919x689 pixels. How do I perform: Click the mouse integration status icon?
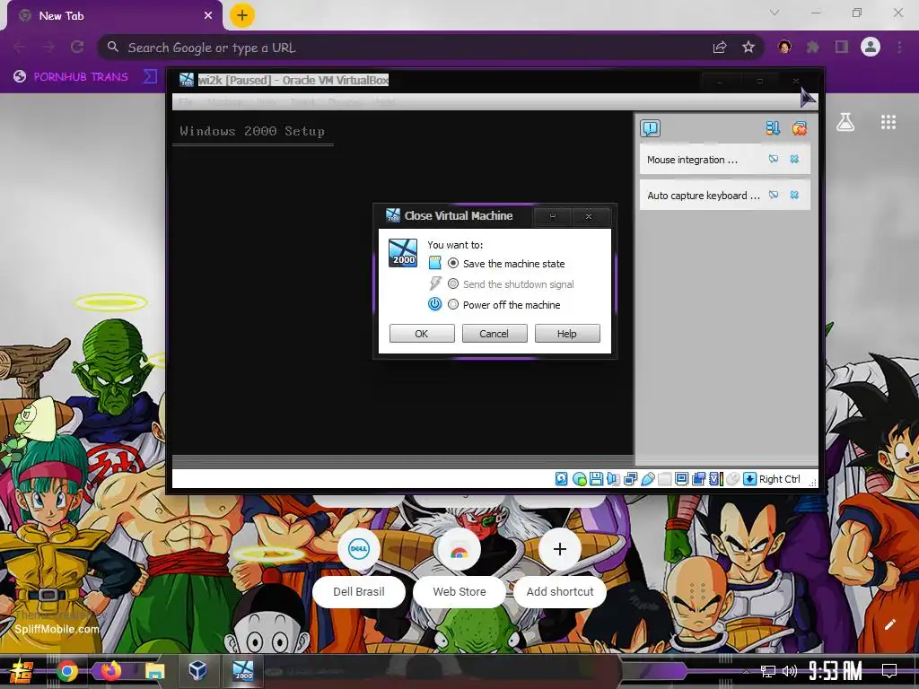point(732,479)
